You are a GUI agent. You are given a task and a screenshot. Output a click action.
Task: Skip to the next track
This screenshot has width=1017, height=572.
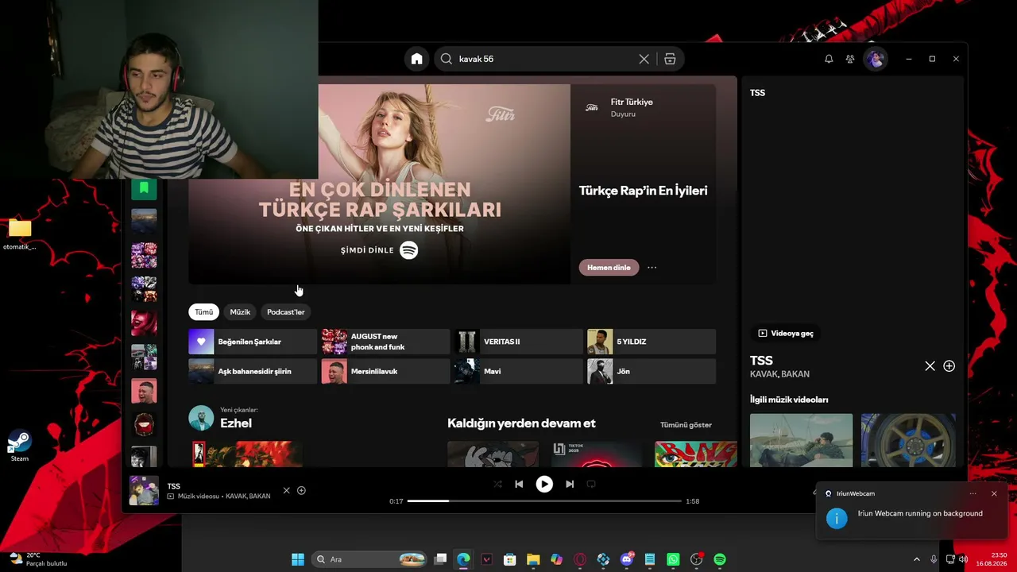coord(570,484)
